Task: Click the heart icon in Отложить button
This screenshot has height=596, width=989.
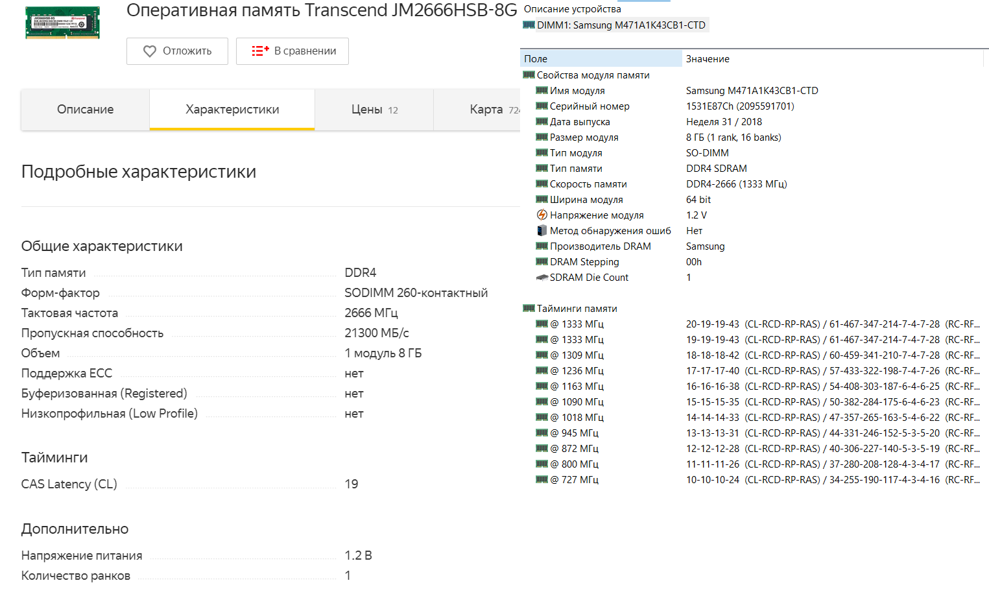Action: tap(150, 51)
